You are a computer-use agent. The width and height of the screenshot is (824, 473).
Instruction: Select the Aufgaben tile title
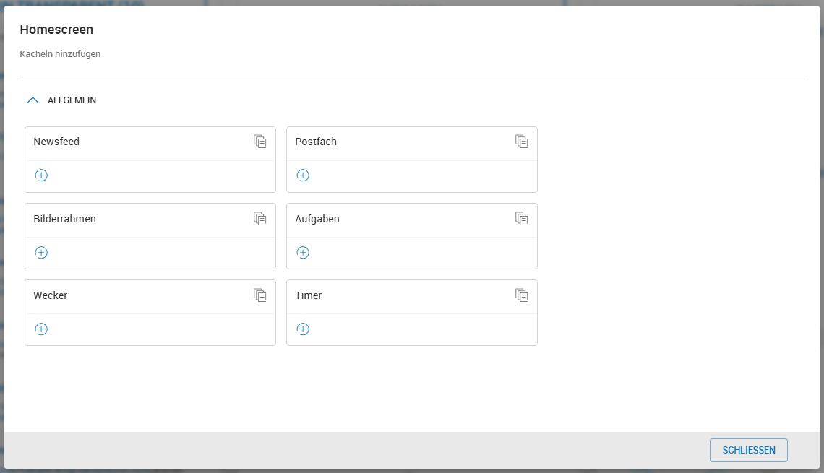(x=317, y=219)
